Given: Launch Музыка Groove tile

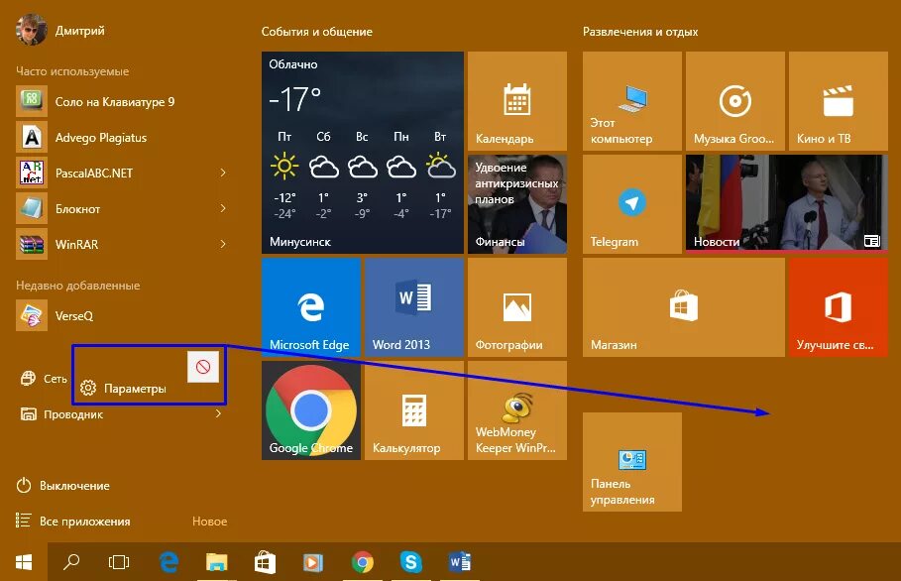Looking at the screenshot, I should click(x=734, y=101).
